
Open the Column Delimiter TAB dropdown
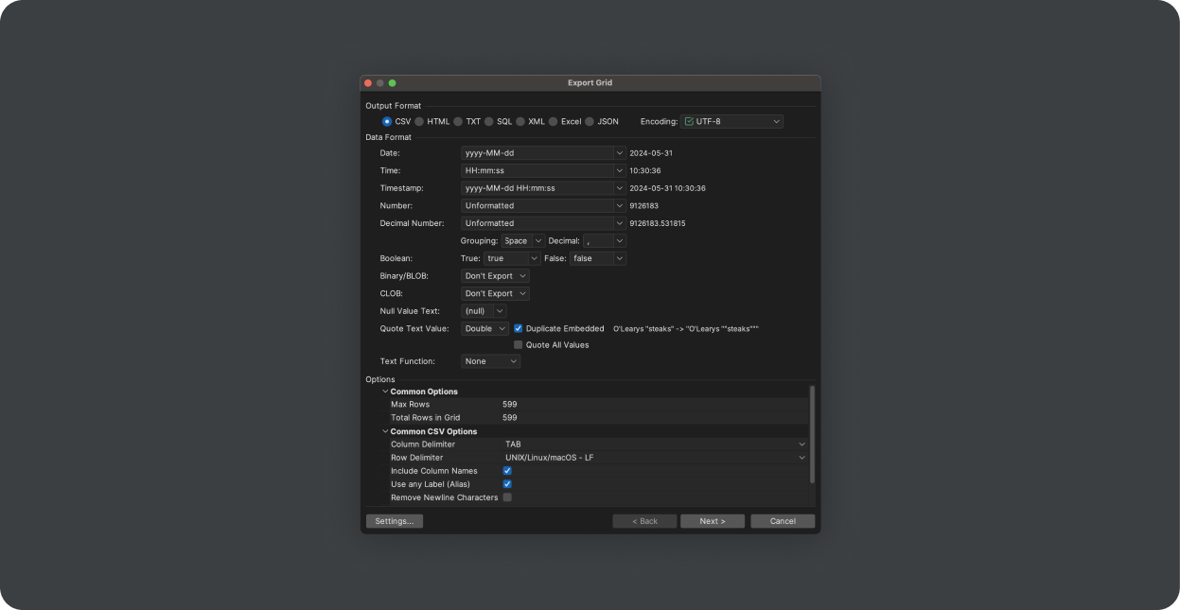pos(655,444)
